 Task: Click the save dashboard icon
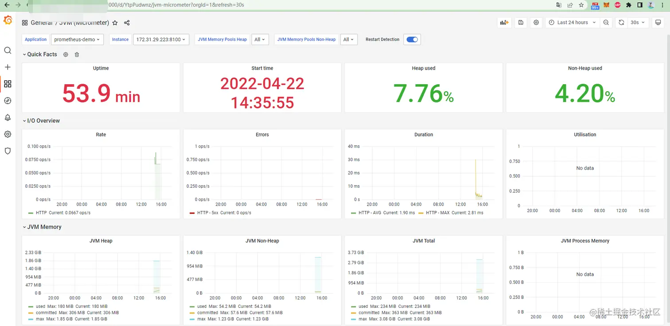[521, 22]
